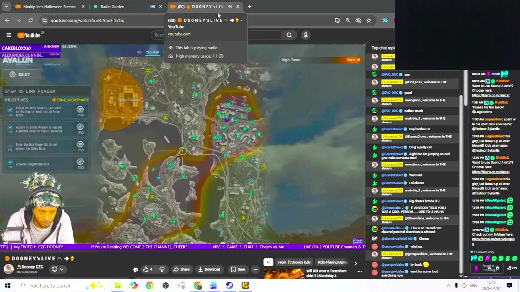Click Send a message box in Kick chat
Screen dimensions: 520x292
tap(487, 268)
